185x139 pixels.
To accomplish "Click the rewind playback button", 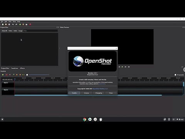I will point(119,67).
